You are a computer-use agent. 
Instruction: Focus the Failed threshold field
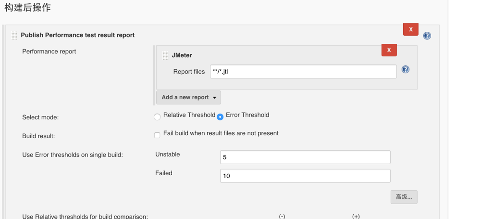point(305,176)
